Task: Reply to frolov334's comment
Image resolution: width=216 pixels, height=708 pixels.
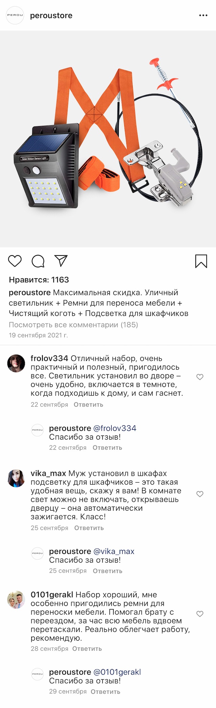Action: pos(88,405)
